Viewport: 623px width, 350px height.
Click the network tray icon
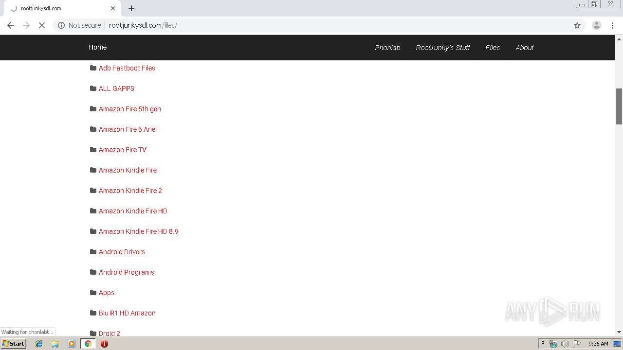(553, 344)
